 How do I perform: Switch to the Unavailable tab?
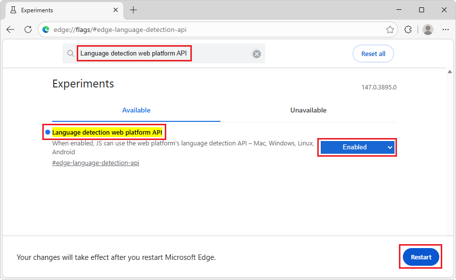click(x=308, y=110)
